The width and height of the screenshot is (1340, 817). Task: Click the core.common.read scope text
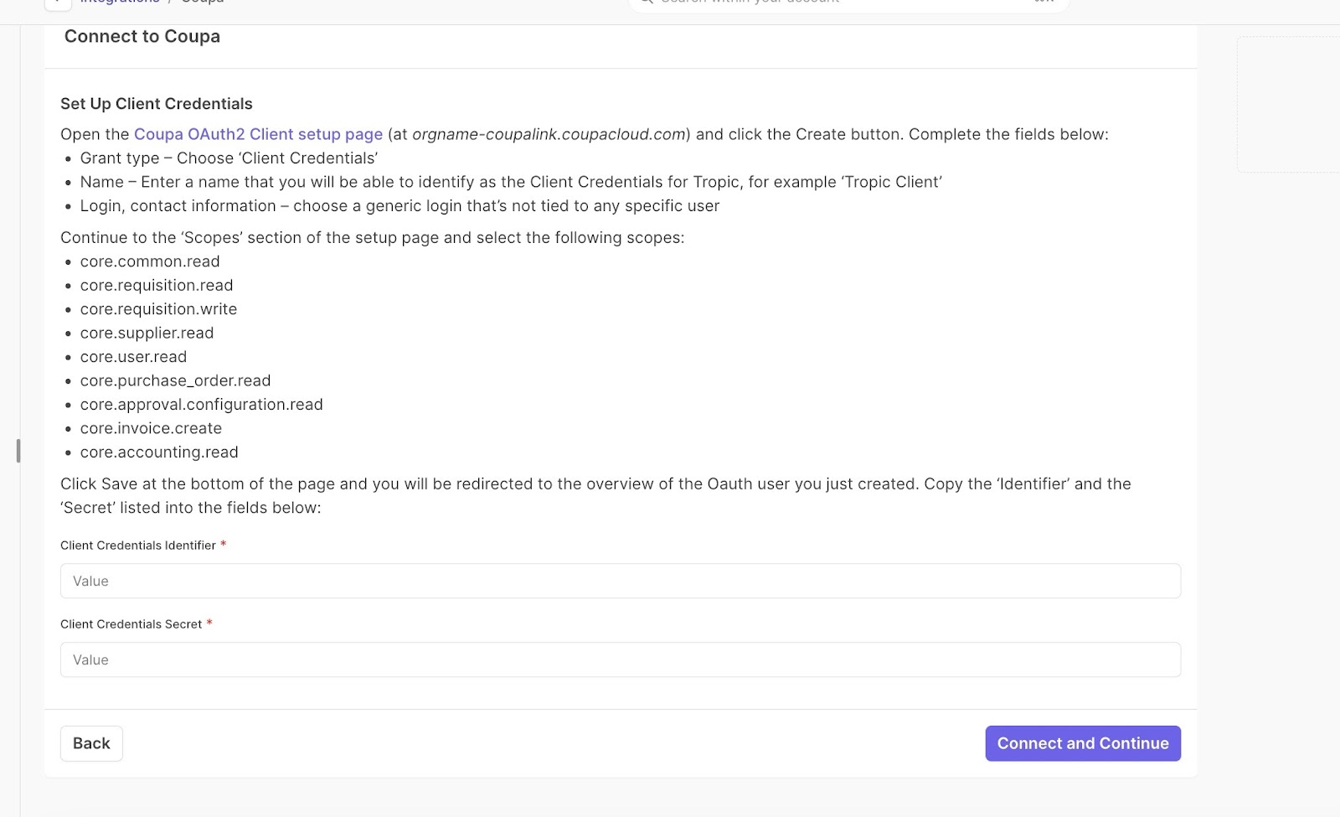tap(150, 261)
